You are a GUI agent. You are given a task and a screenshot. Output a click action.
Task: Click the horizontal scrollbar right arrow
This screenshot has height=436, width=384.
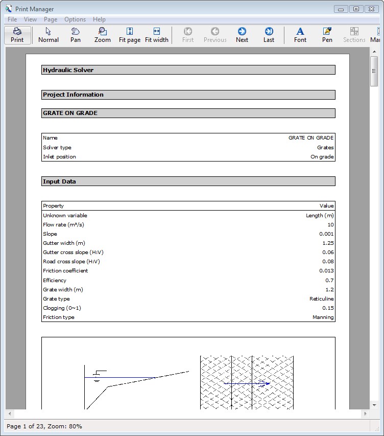pos(365,414)
